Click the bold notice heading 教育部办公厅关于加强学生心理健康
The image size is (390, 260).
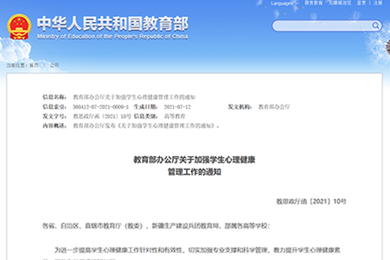tap(194, 159)
